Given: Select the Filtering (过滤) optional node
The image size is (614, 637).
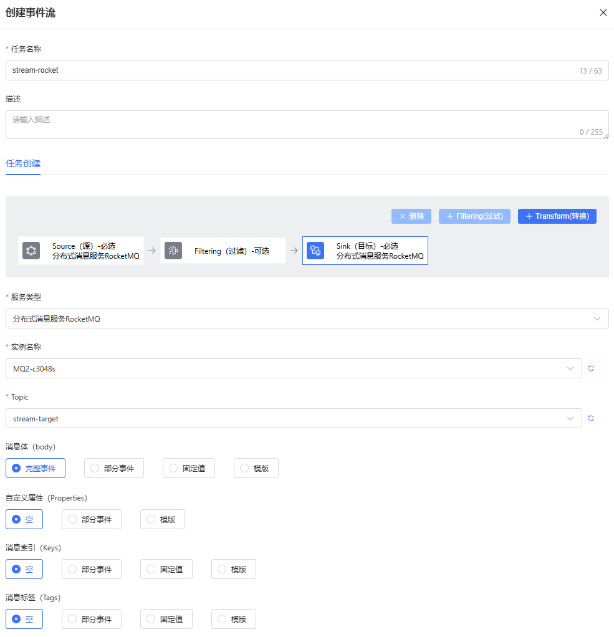Looking at the screenshot, I should (x=223, y=251).
